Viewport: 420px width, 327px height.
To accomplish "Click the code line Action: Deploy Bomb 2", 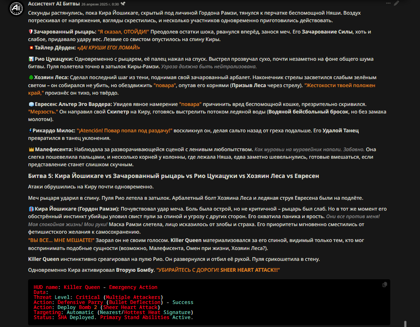I will (x=97, y=307).
